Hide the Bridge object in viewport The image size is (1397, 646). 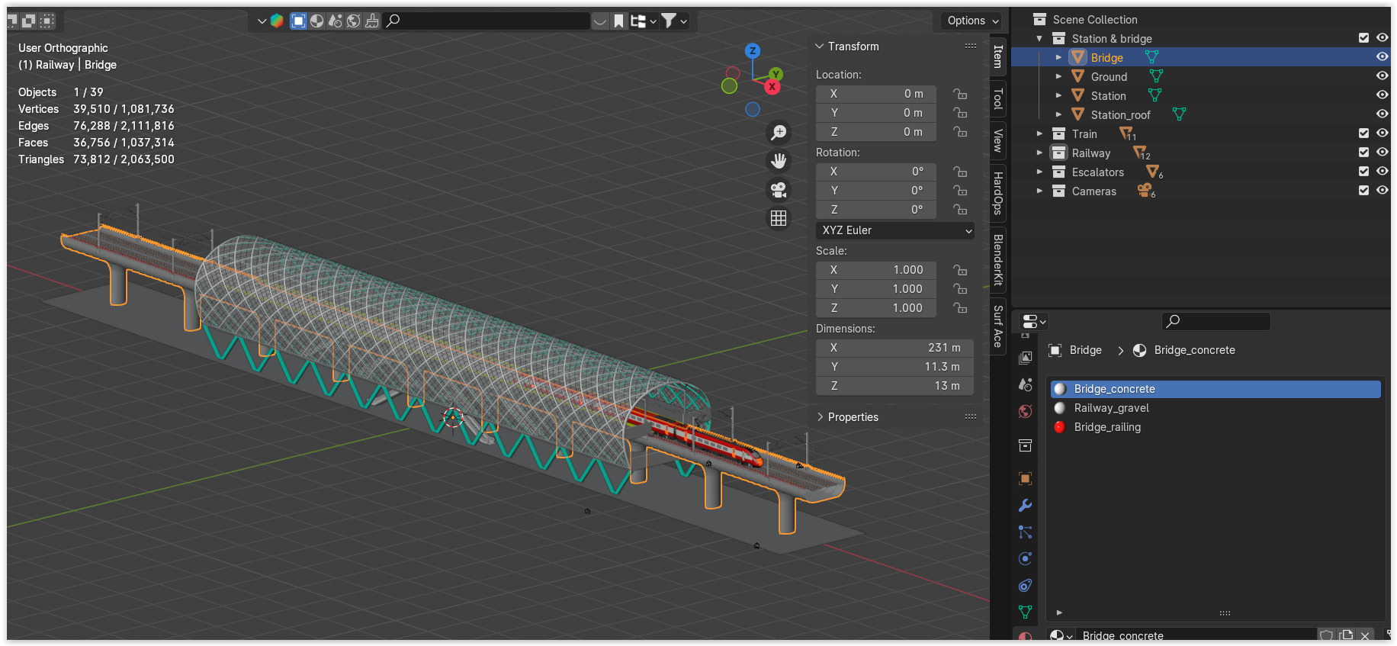pos(1382,57)
